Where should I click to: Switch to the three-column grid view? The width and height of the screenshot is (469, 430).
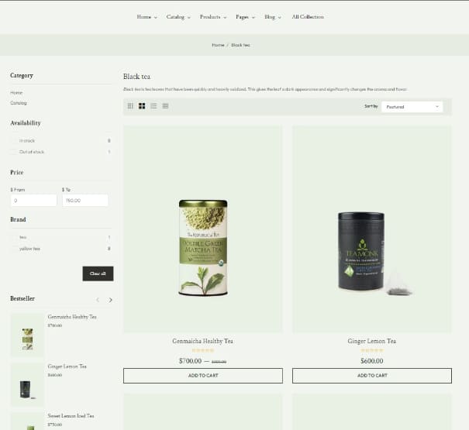(x=130, y=106)
